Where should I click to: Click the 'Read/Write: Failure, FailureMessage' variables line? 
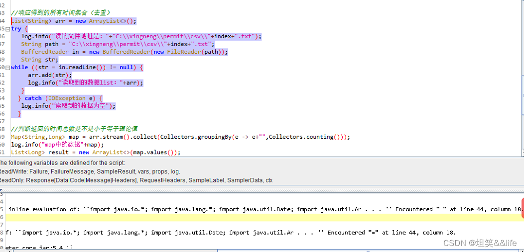[90, 171]
